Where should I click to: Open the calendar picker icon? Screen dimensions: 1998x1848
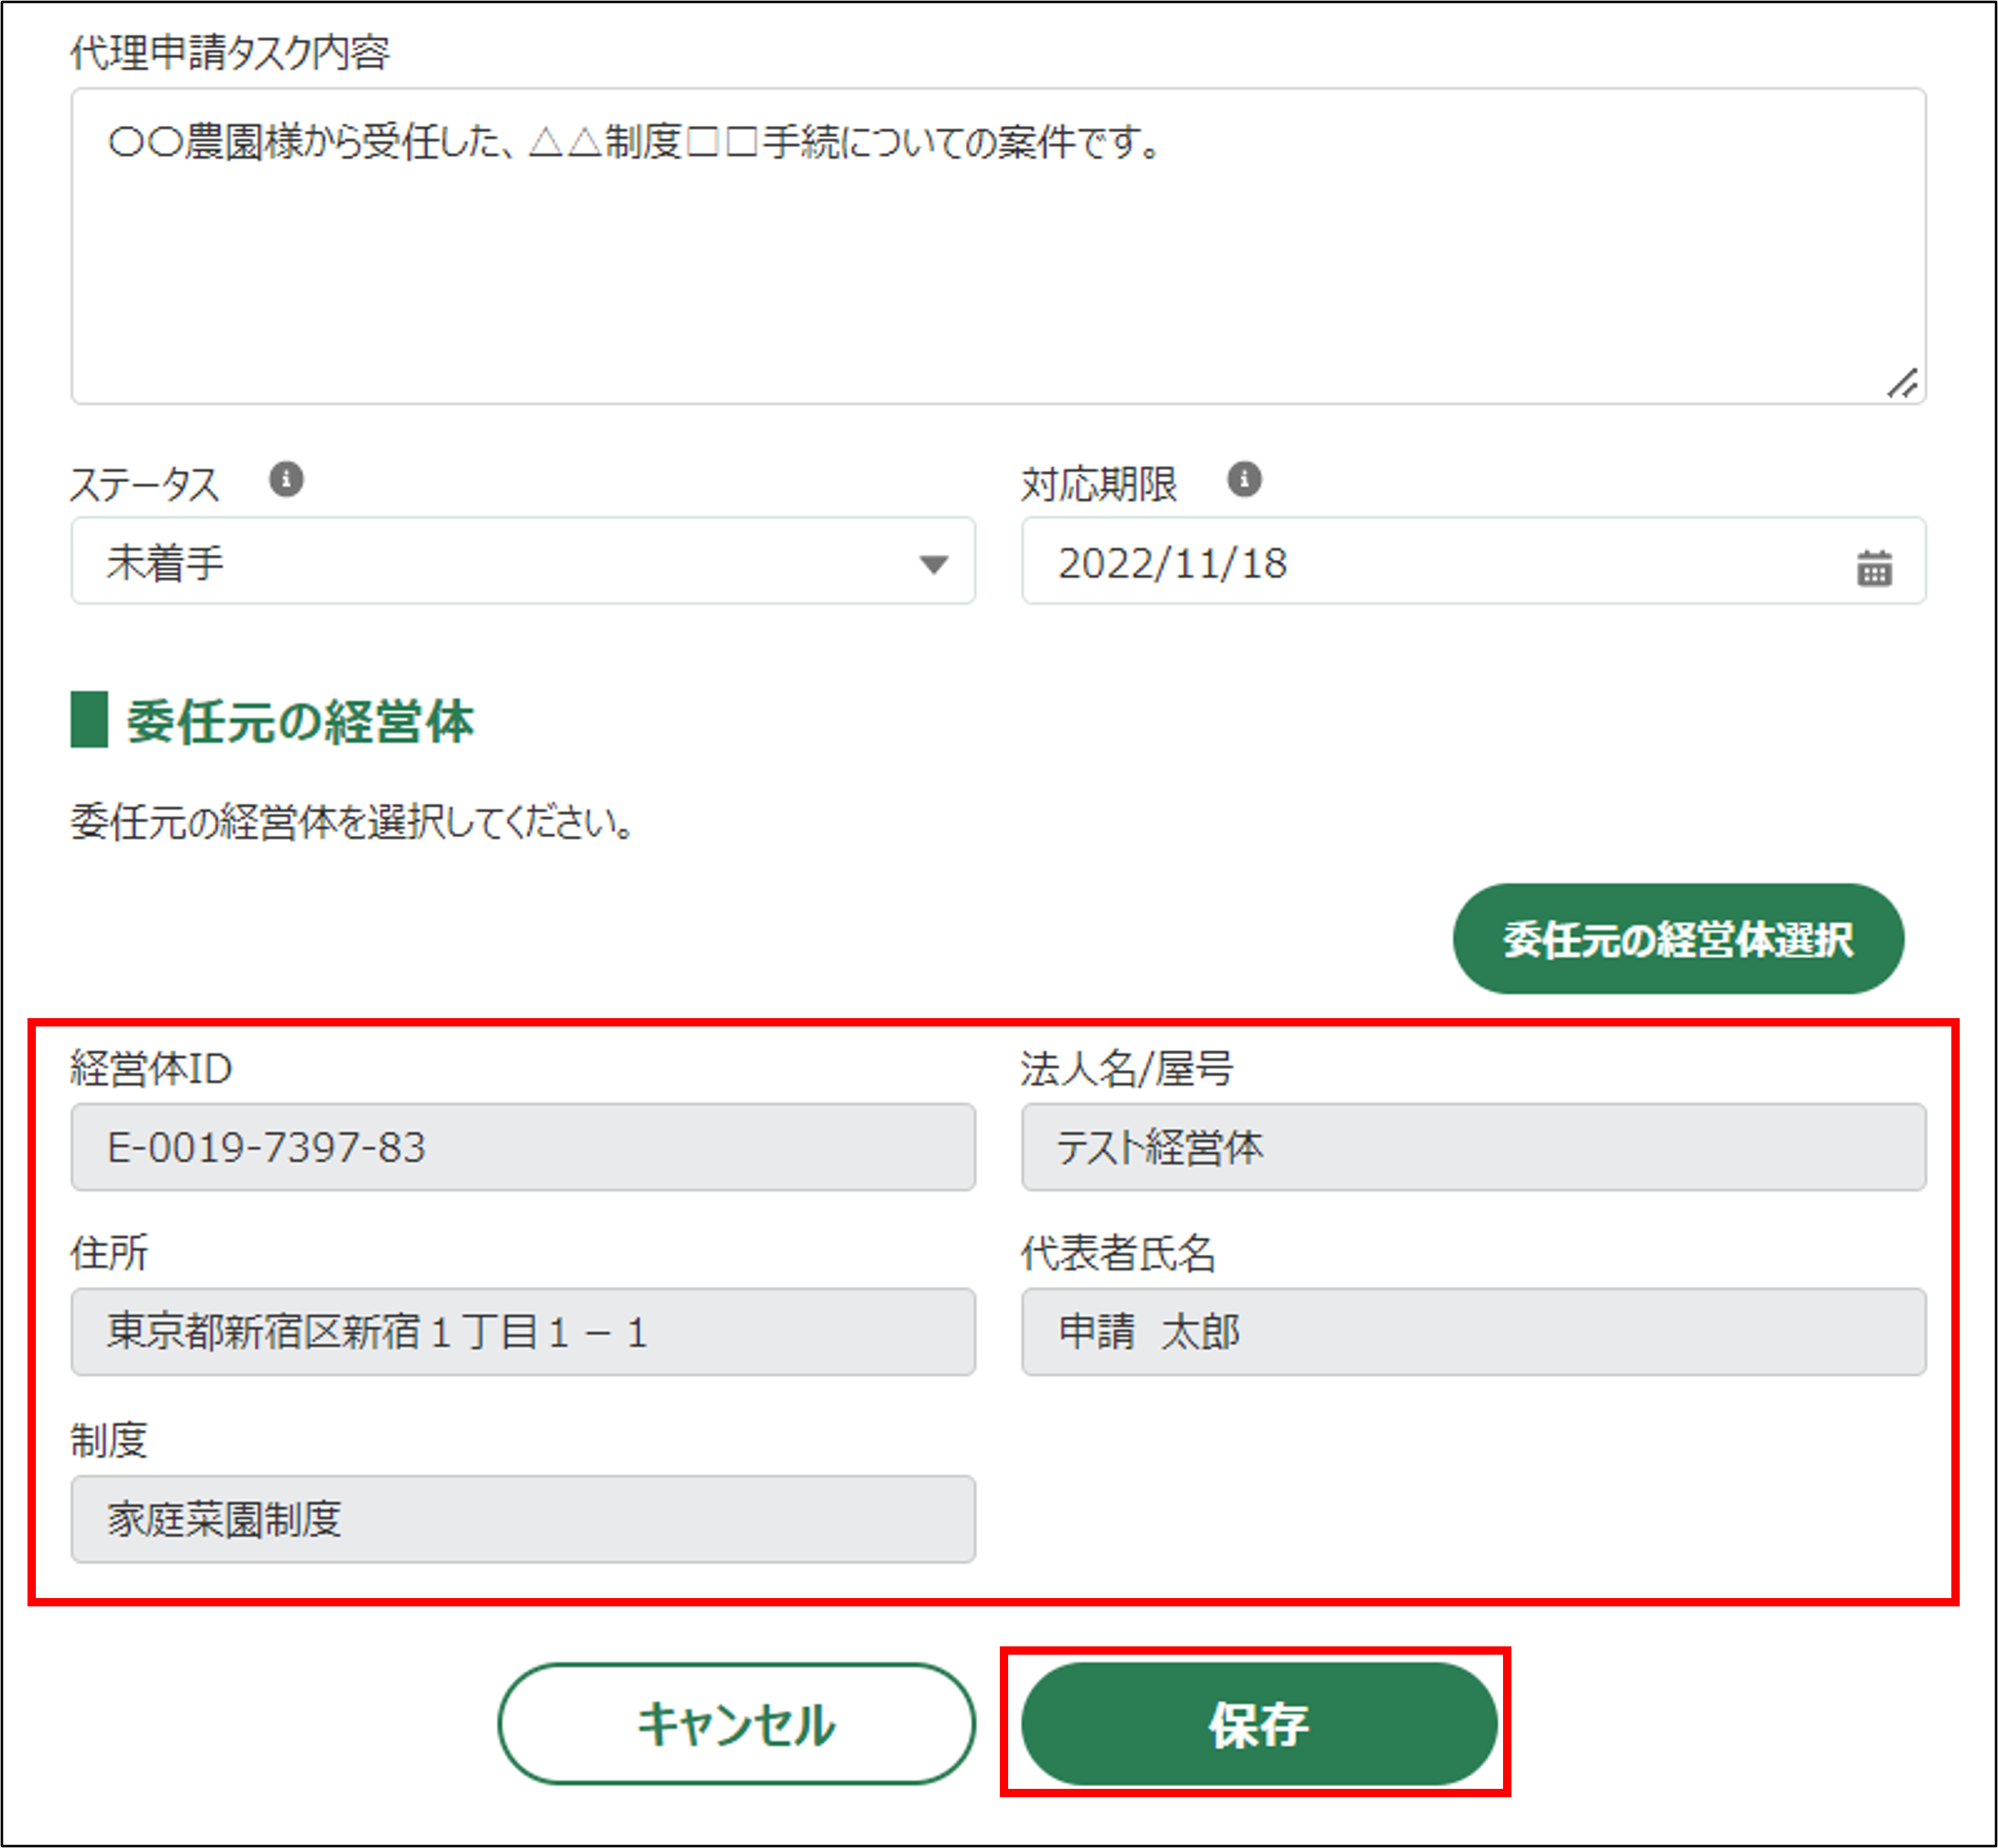1873,568
